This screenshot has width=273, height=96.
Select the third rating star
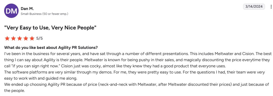[x=20, y=38]
